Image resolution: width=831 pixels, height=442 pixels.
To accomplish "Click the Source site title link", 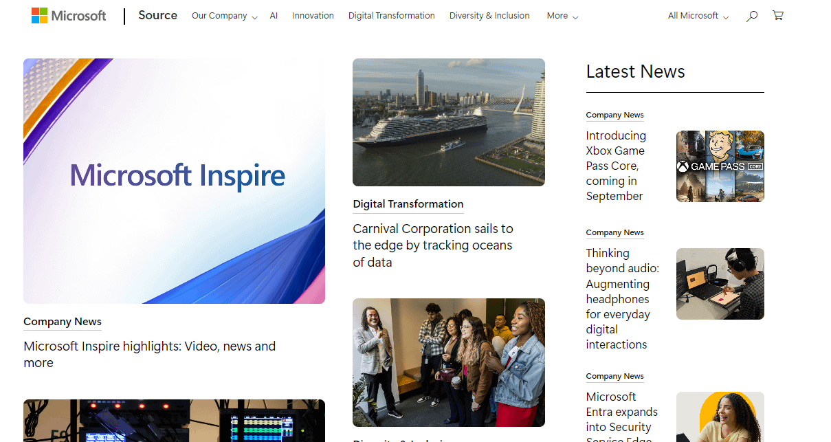I will click(157, 15).
